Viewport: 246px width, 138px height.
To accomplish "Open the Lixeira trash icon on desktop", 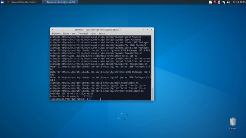I will tap(233, 123).
